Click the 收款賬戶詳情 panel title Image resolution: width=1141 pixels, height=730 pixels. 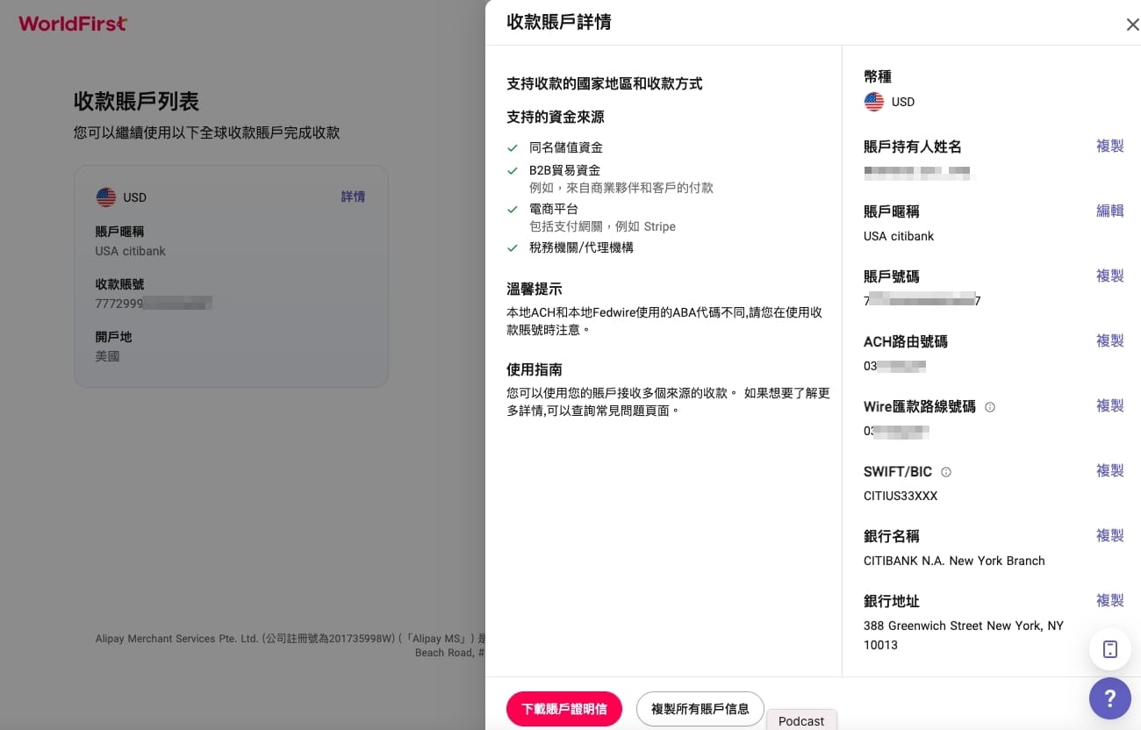point(559,22)
